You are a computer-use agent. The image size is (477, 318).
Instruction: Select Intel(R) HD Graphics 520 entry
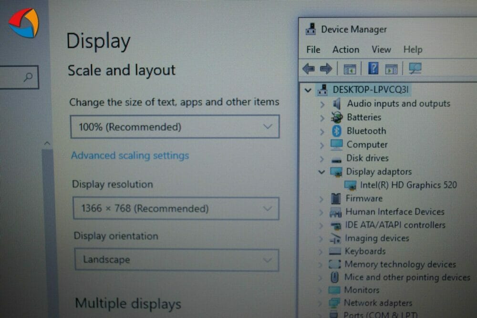[409, 185]
